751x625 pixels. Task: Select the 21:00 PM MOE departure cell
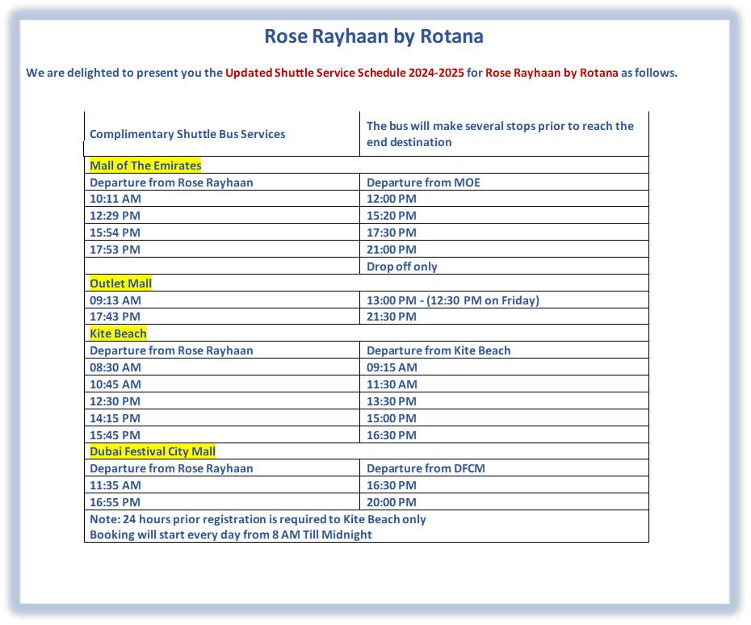tap(392, 250)
